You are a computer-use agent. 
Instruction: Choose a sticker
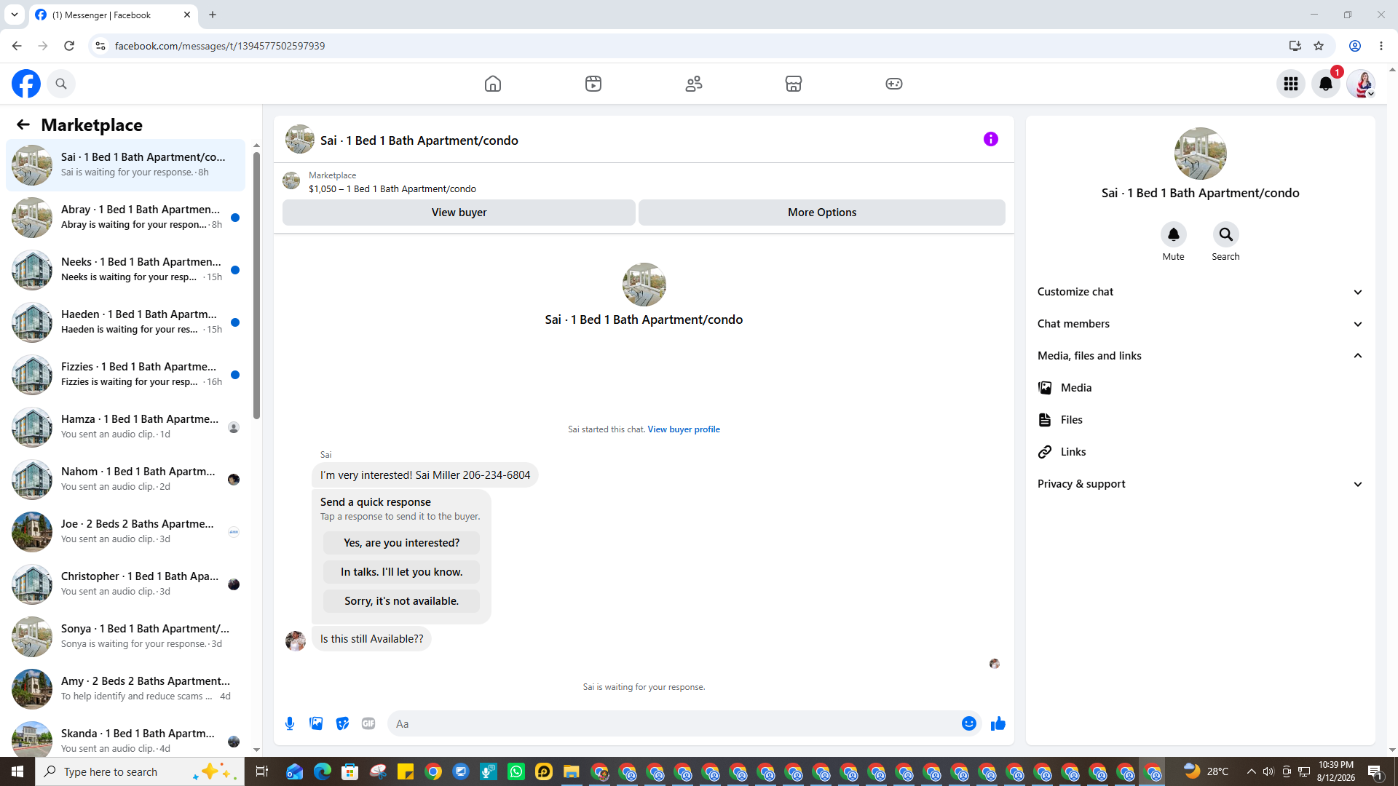pyautogui.click(x=342, y=723)
